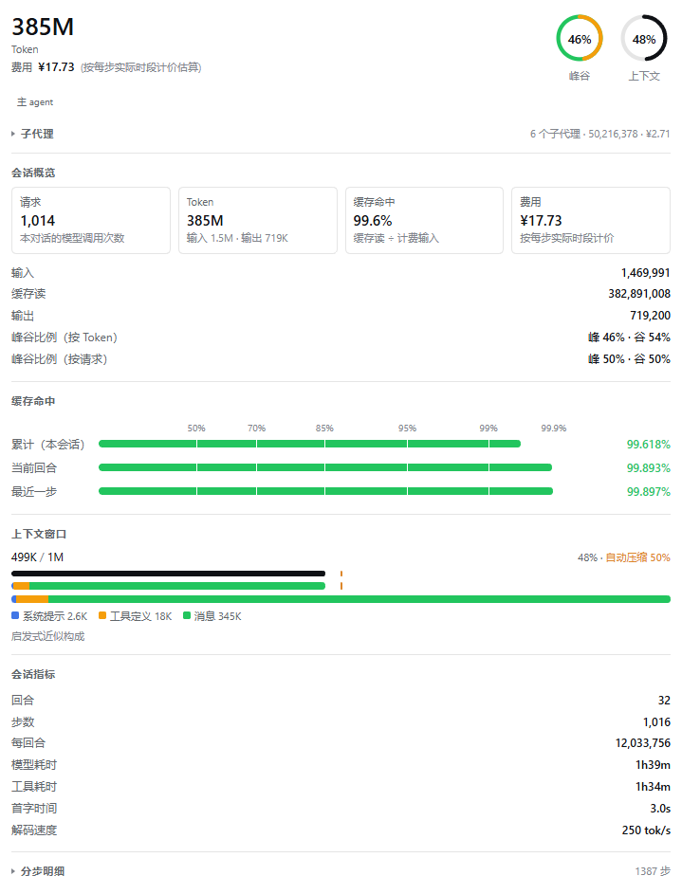Click the large 385M token heading

click(x=43, y=27)
